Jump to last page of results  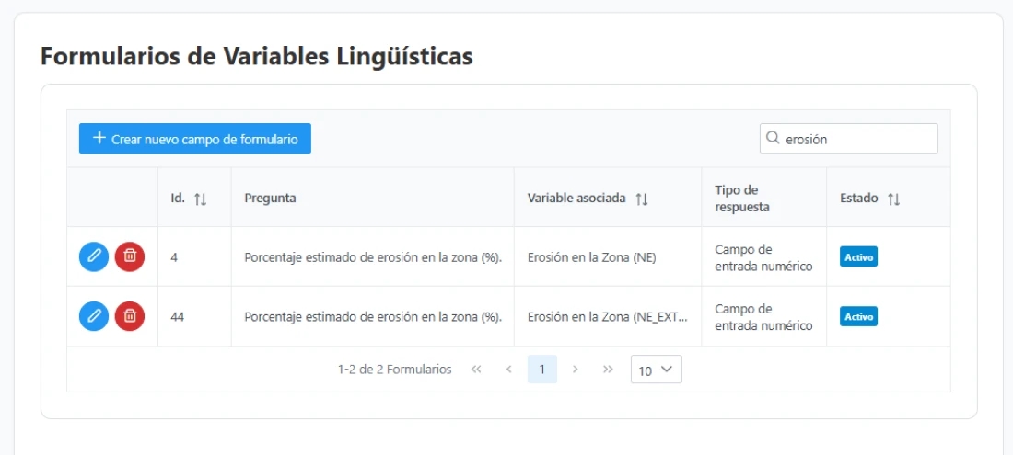click(x=608, y=370)
